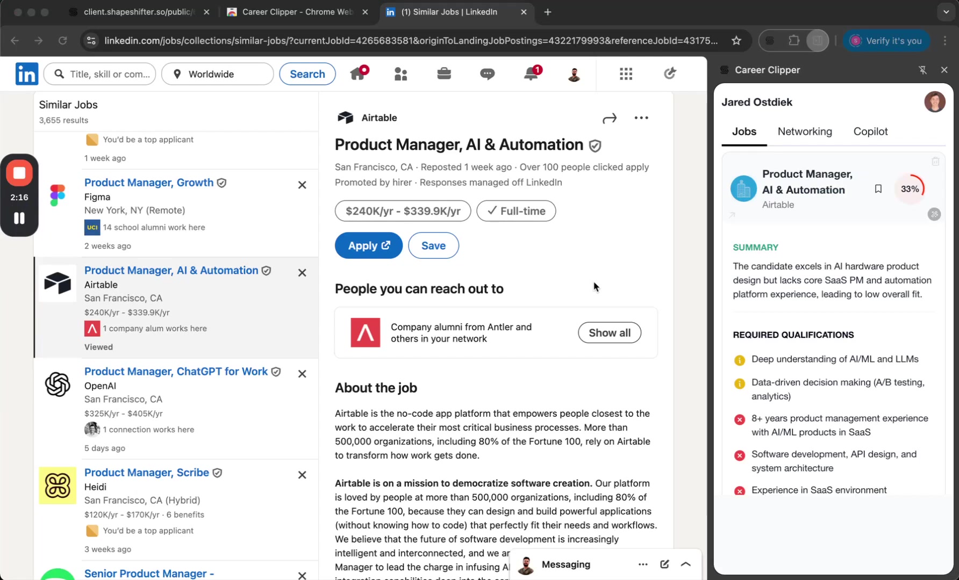This screenshot has height=580, width=959.
Task: Pause the screen recording
Action: (x=19, y=218)
